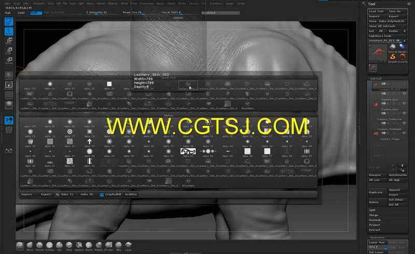Choose Alpha 56 square alpha
415x254 pixels.
[x=247, y=152]
